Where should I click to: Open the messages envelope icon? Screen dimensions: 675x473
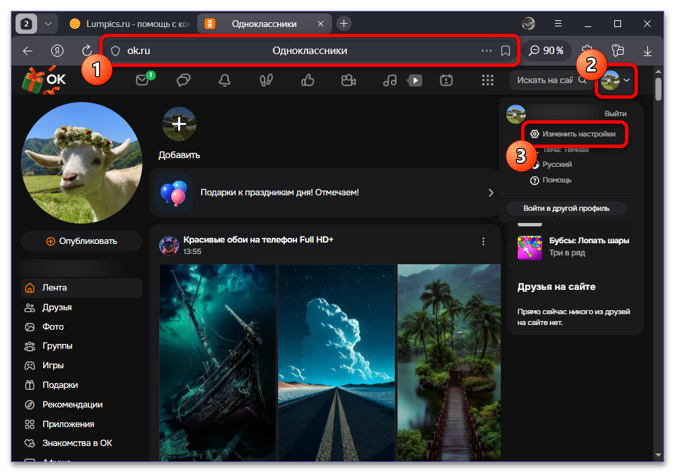click(142, 80)
